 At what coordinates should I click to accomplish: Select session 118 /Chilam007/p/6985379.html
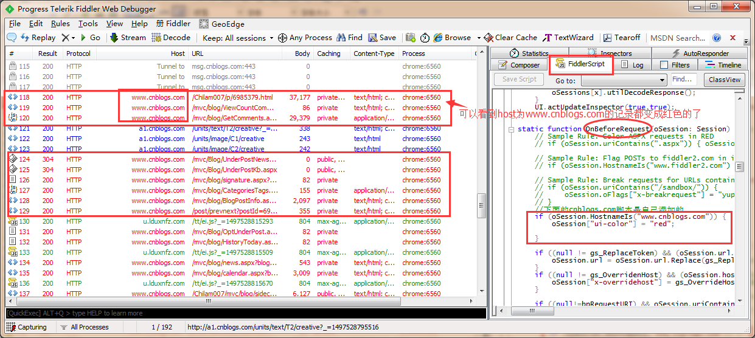(x=242, y=97)
